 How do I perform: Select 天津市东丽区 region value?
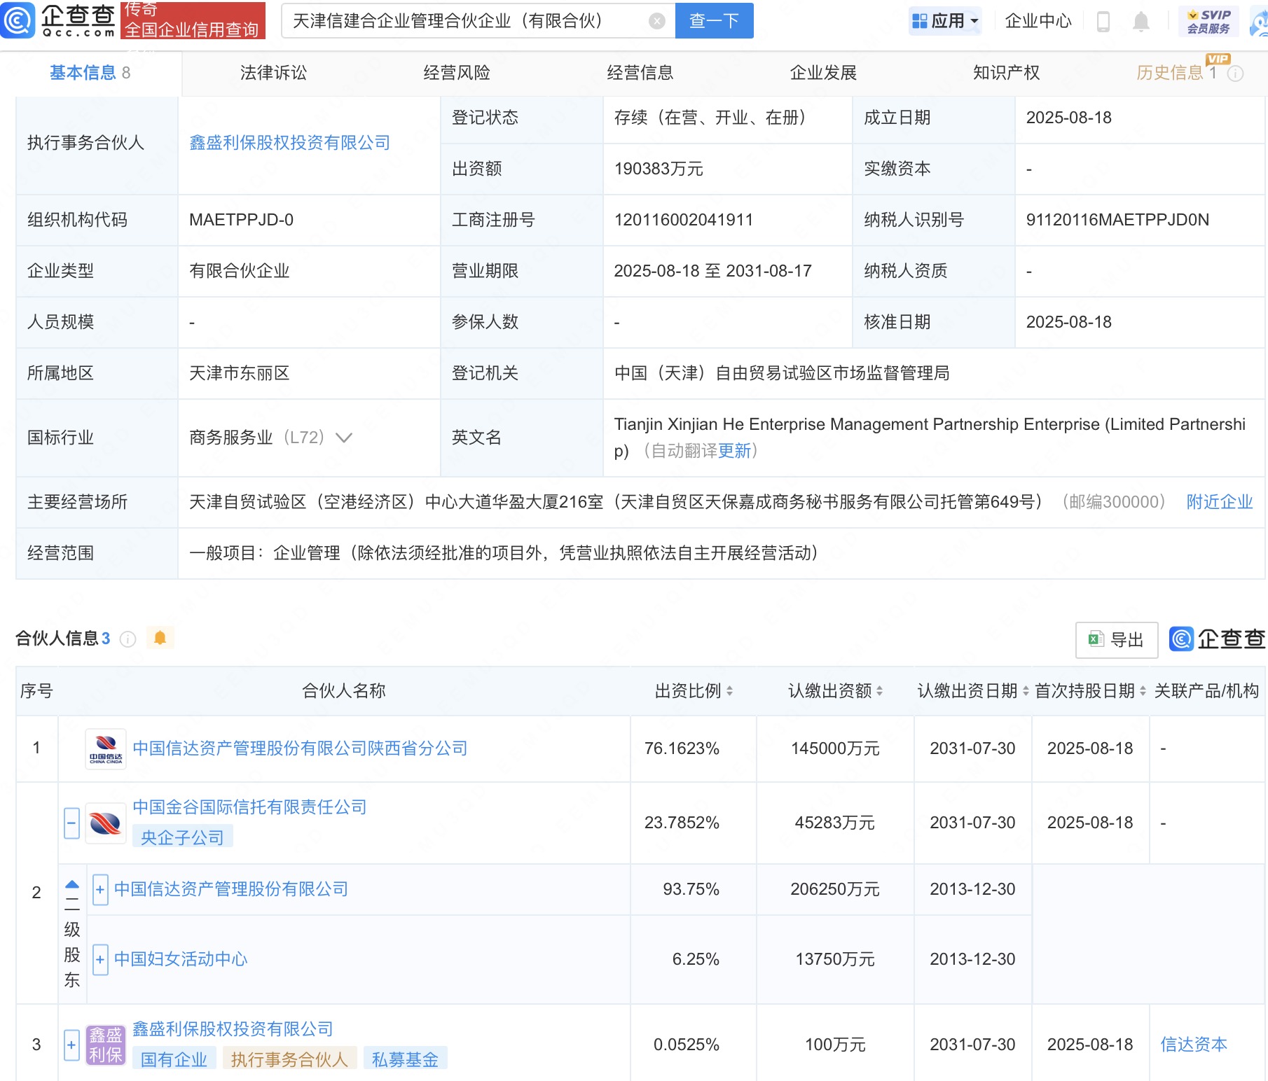point(240,373)
